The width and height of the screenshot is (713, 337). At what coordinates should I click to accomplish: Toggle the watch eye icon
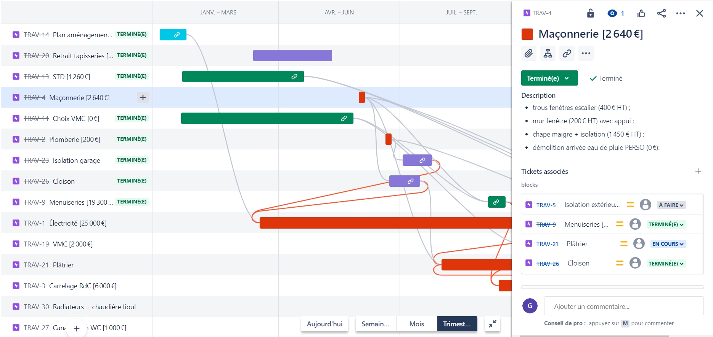coord(612,13)
